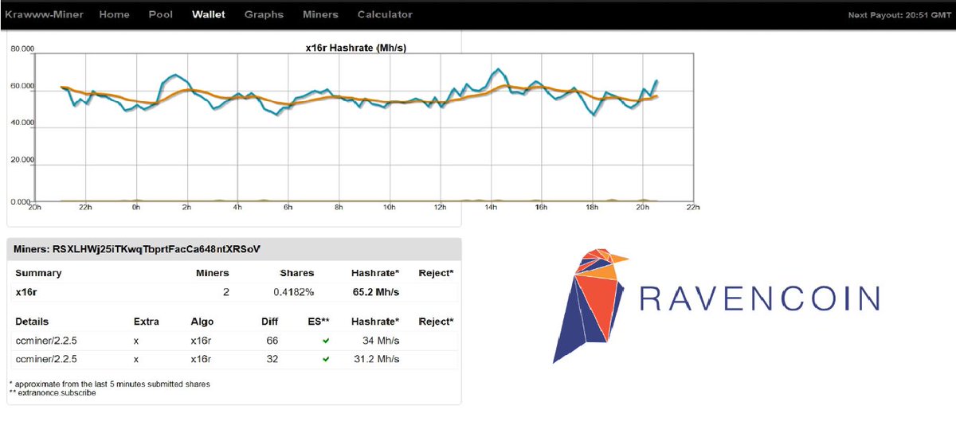Click the Summary column header
Viewport: 956px width, 429px height.
coord(38,273)
